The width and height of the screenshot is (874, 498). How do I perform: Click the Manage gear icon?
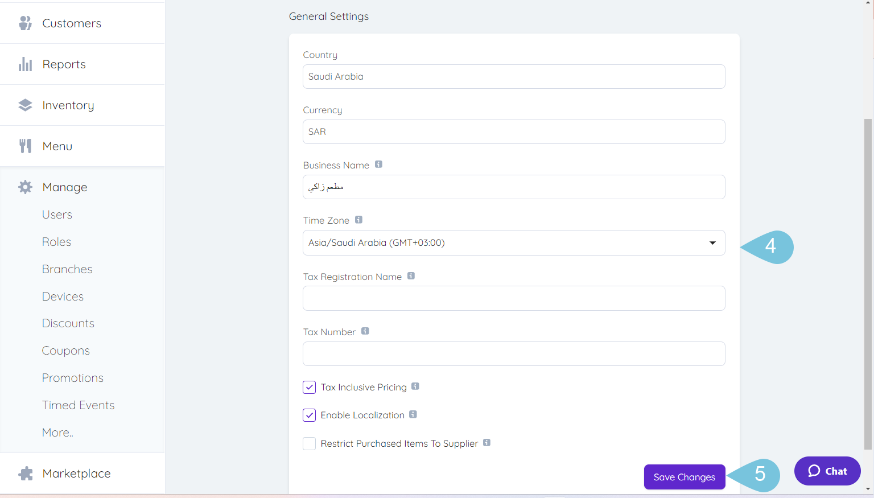[25, 187]
